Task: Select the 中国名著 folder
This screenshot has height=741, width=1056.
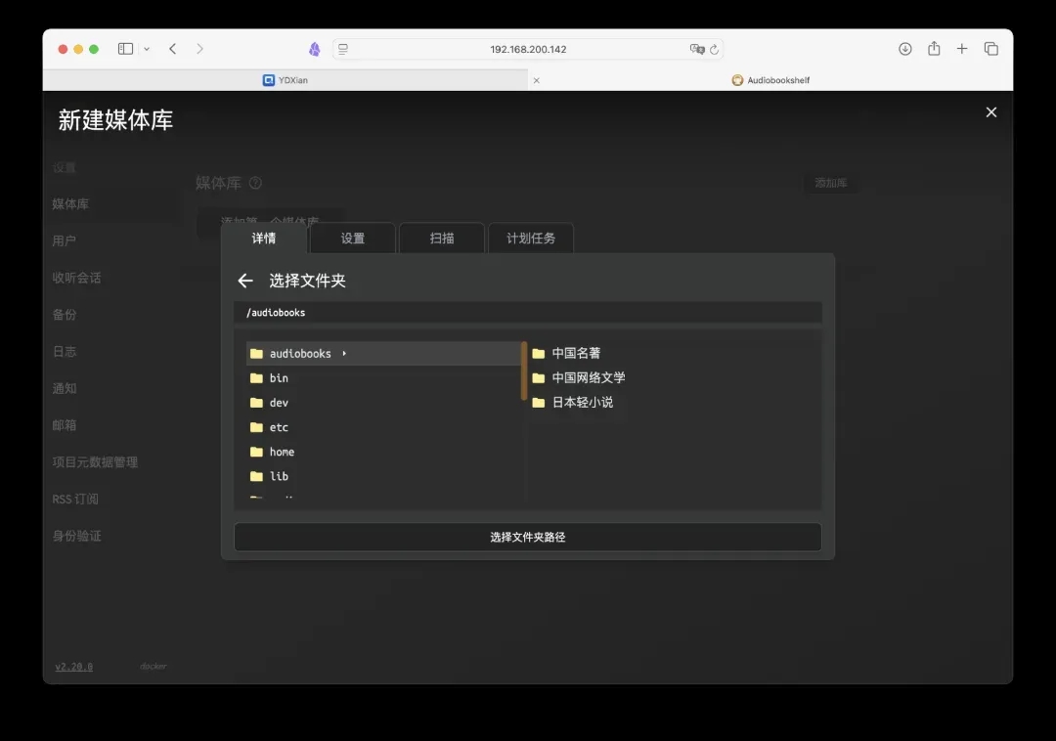Action: (x=575, y=354)
